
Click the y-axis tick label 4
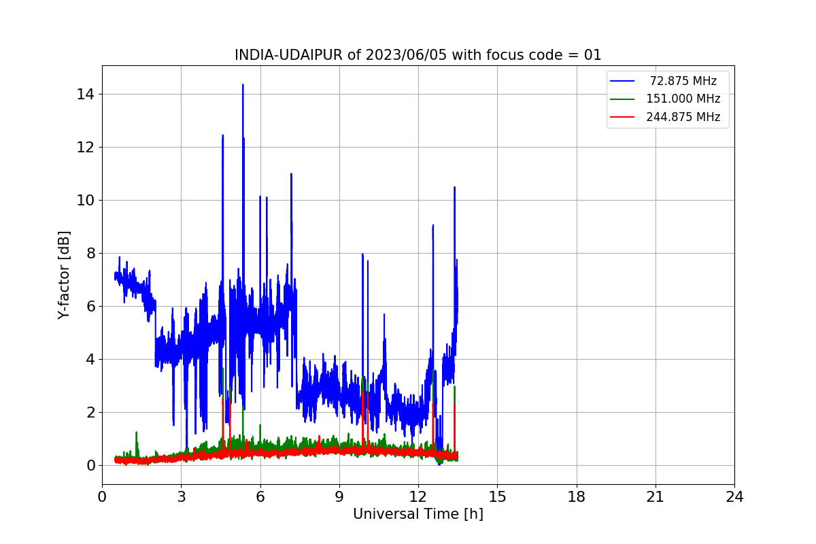point(90,359)
